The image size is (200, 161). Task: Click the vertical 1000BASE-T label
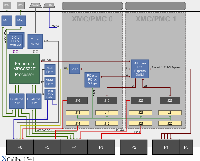click(x=4, y=36)
